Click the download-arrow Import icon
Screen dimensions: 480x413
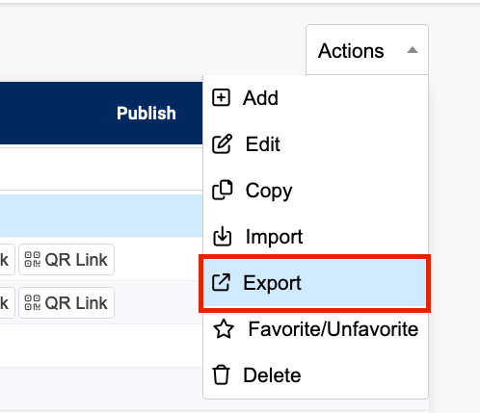(222, 236)
